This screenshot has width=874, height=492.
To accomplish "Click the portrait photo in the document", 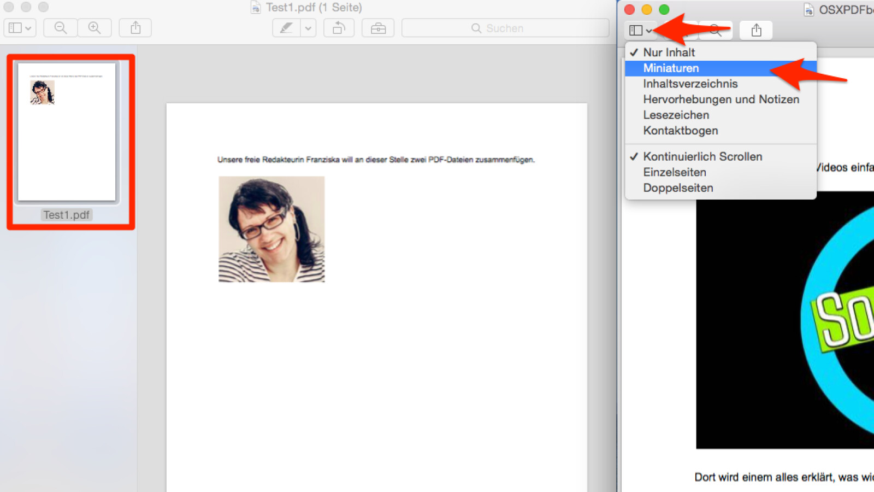I will point(271,229).
